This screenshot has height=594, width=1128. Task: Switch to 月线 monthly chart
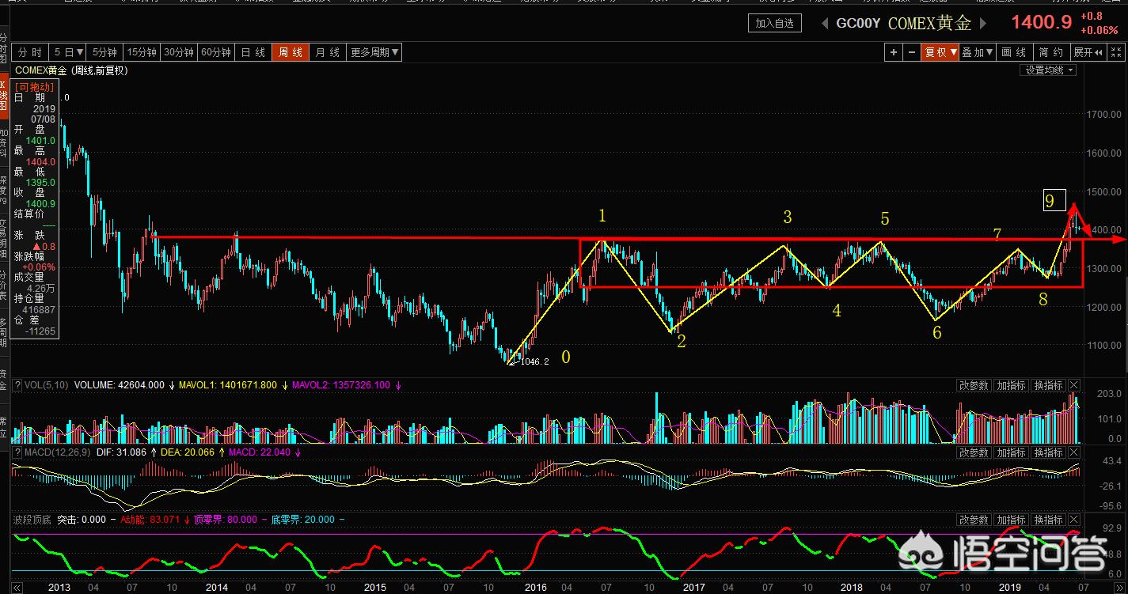pos(328,52)
